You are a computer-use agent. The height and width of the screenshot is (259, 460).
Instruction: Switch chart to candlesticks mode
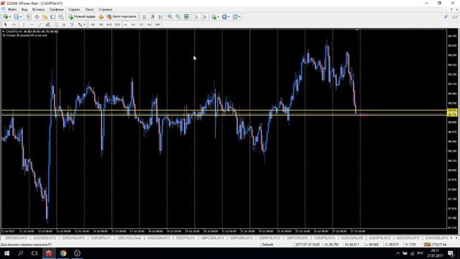(152, 17)
